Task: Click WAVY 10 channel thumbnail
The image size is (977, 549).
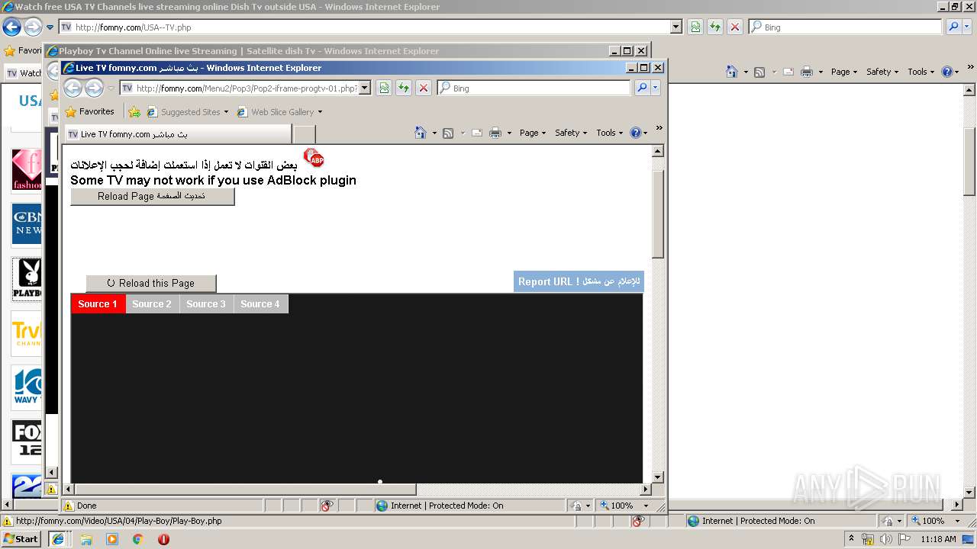Action: (x=27, y=387)
